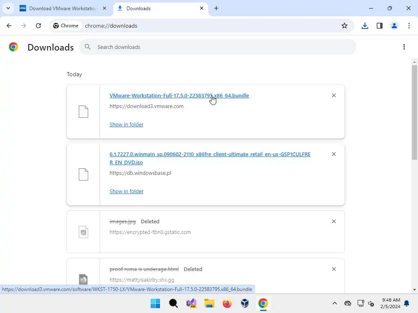The height and width of the screenshot is (313, 418).
Task: Close the Download VMware Workstation tab
Action: (104, 8)
